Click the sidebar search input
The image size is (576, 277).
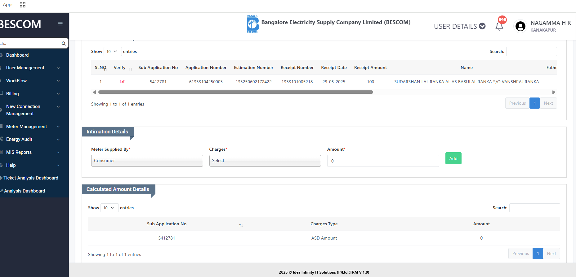tap(30, 43)
